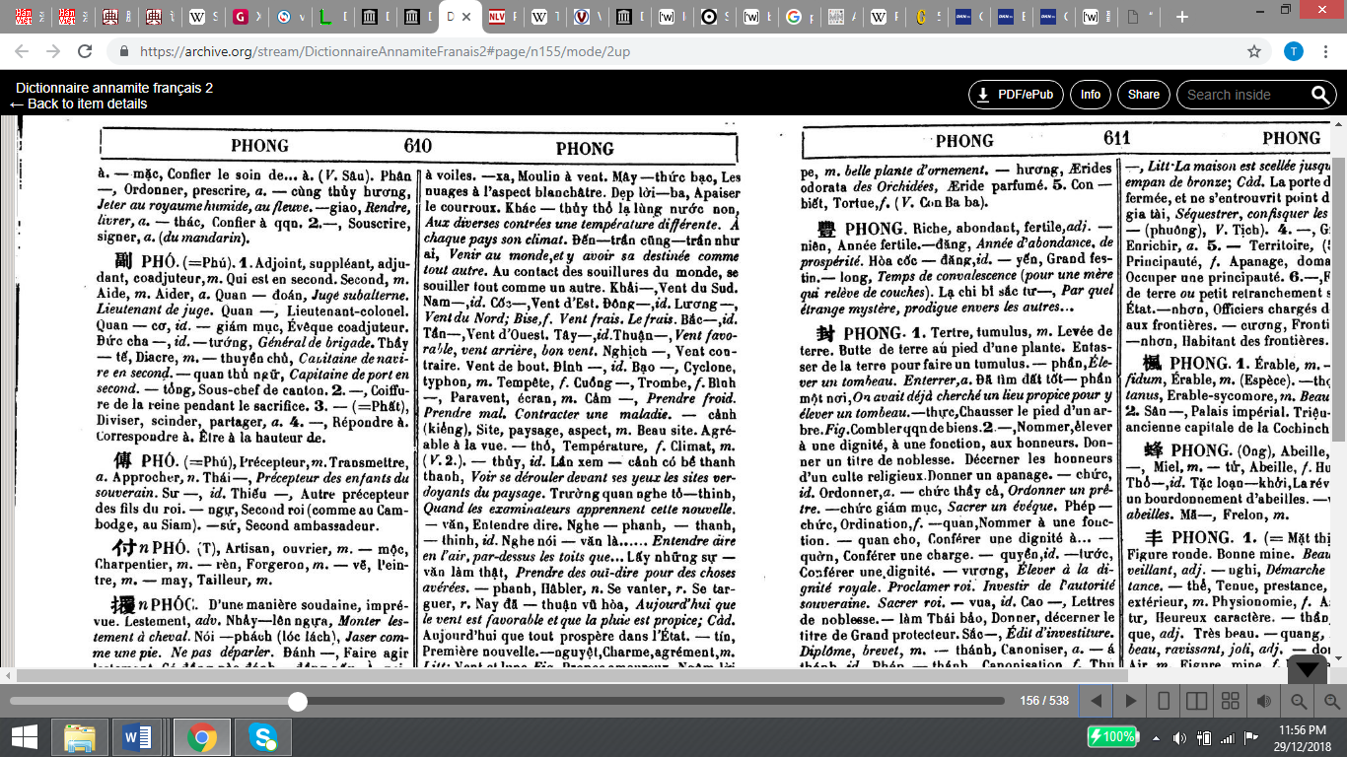Click the entry PHÓC. D'une manière soudaine
Screen dimensions: 1347x757
tap(252, 633)
